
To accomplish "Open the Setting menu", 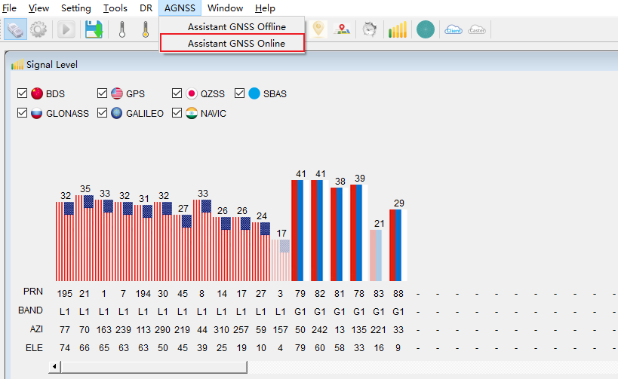I will pyautogui.click(x=75, y=8).
